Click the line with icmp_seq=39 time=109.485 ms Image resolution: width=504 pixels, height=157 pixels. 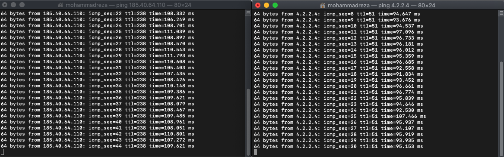[x=98, y=116]
